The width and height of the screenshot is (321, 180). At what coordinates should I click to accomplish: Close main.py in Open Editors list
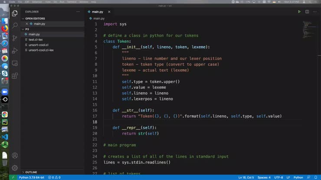coord(27,24)
